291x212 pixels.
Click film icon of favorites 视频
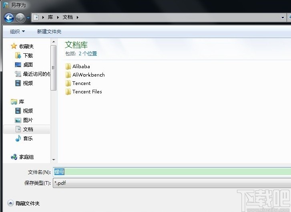tap(18, 83)
